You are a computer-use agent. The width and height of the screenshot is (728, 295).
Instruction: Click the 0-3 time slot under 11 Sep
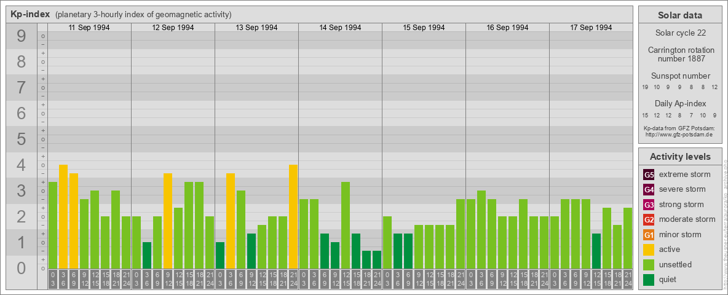click(53, 280)
